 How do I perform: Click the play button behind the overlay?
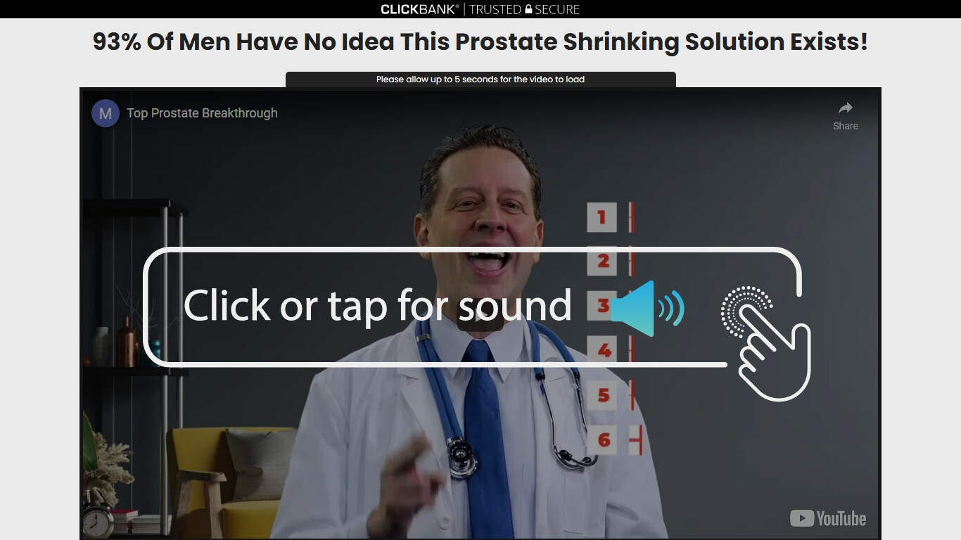click(480, 314)
